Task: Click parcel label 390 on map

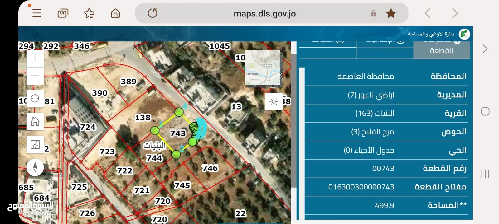Action: (x=99, y=93)
